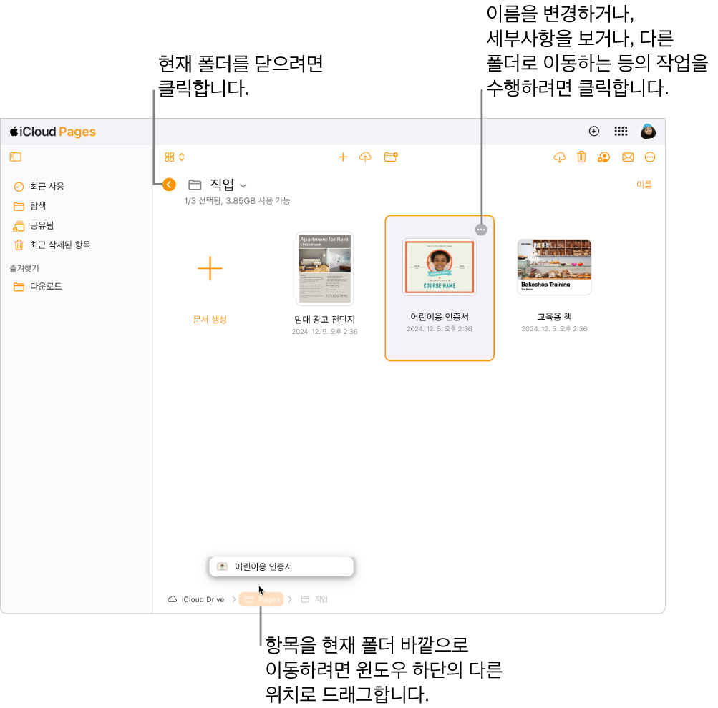
Task: Click the 문서 생성 label
Action: click(x=210, y=320)
